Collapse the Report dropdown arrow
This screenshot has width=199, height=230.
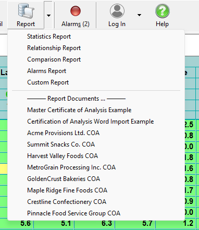[x=48, y=16]
